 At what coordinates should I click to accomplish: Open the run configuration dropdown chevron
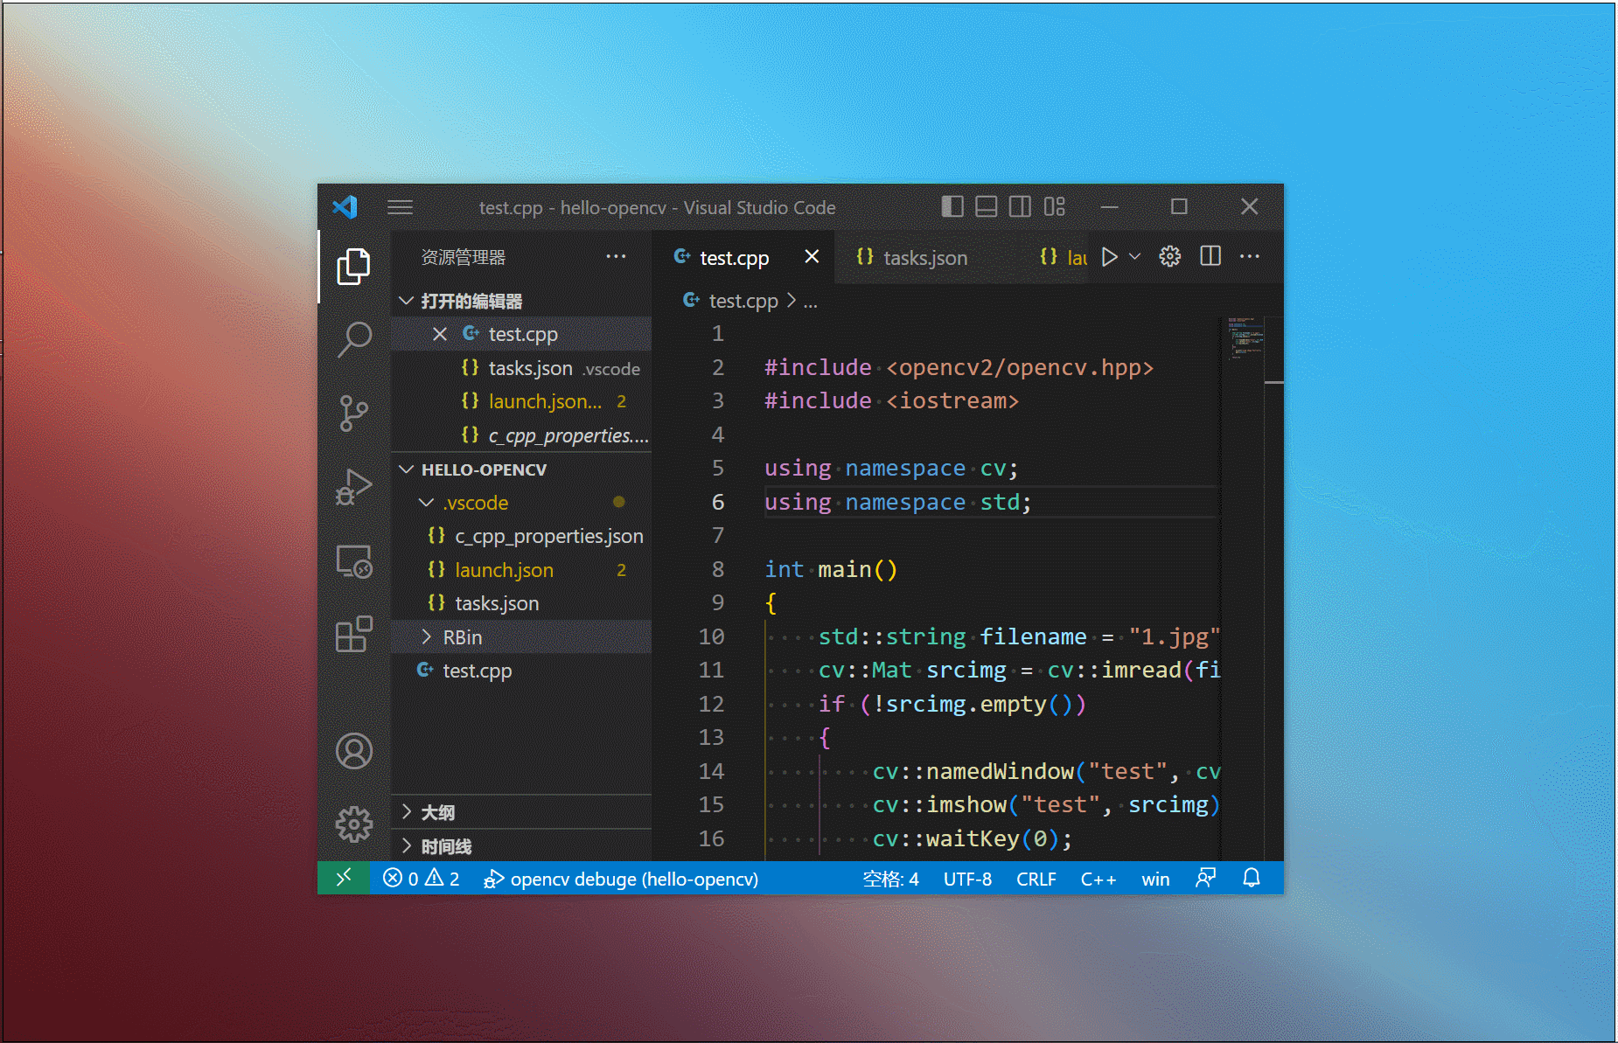(x=1134, y=256)
